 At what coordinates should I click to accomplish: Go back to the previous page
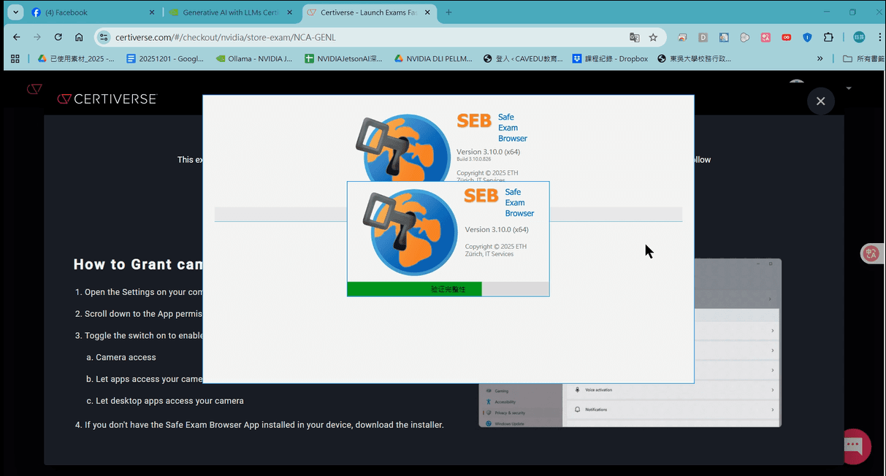(x=17, y=37)
